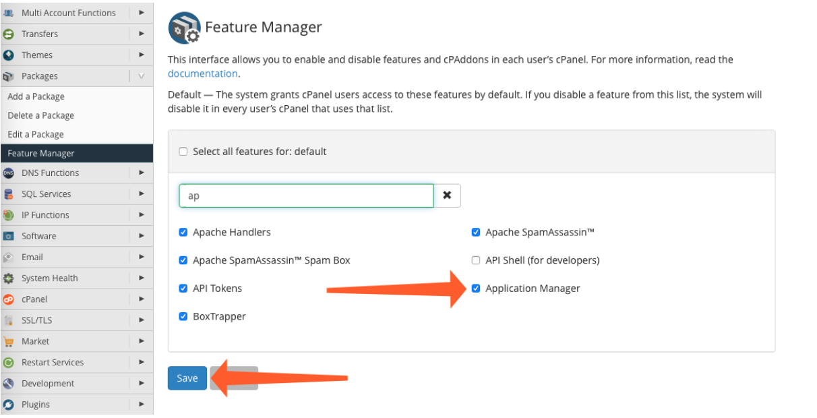This screenshot has width=817, height=418.
Task: Click the DNS Functions icon
Action: click(9, 173)
